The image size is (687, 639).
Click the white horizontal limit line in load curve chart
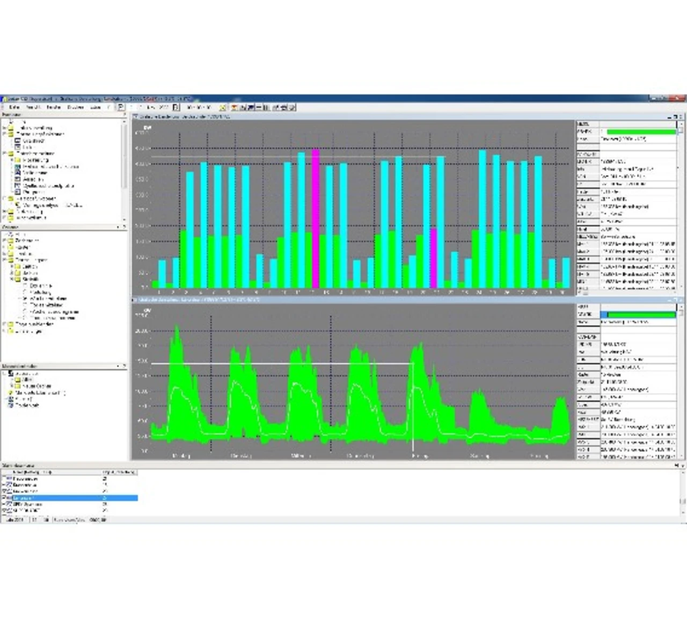[x=282, y=364]
